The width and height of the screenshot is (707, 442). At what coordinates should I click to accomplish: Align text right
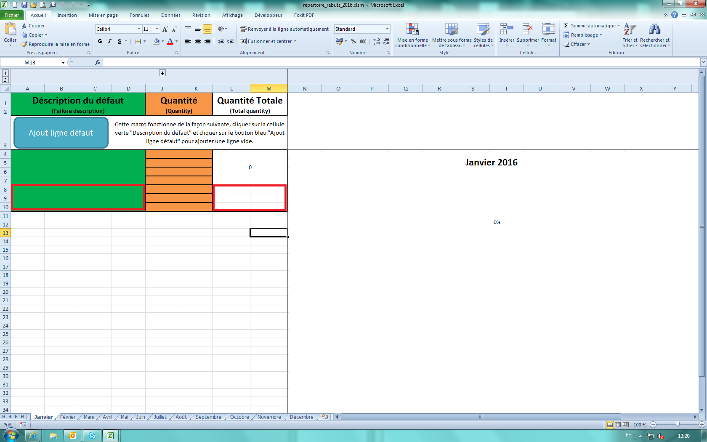click(207, 41)
